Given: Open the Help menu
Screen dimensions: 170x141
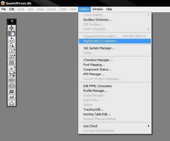Looking at the screenshot, I should click(x=109, y=9).
